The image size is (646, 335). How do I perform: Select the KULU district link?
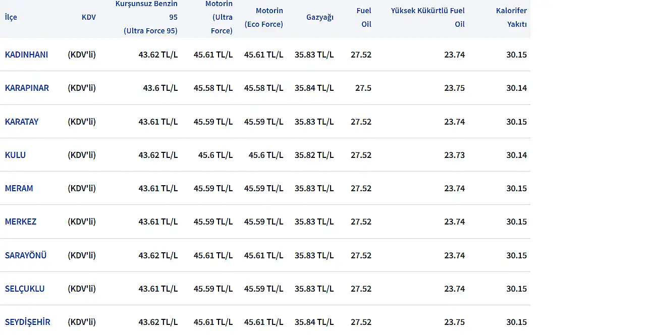tap(15, 155)
